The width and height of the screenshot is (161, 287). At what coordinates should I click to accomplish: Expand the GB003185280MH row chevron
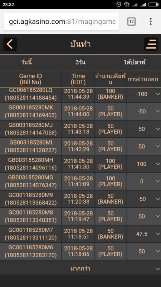click(158, 164)
